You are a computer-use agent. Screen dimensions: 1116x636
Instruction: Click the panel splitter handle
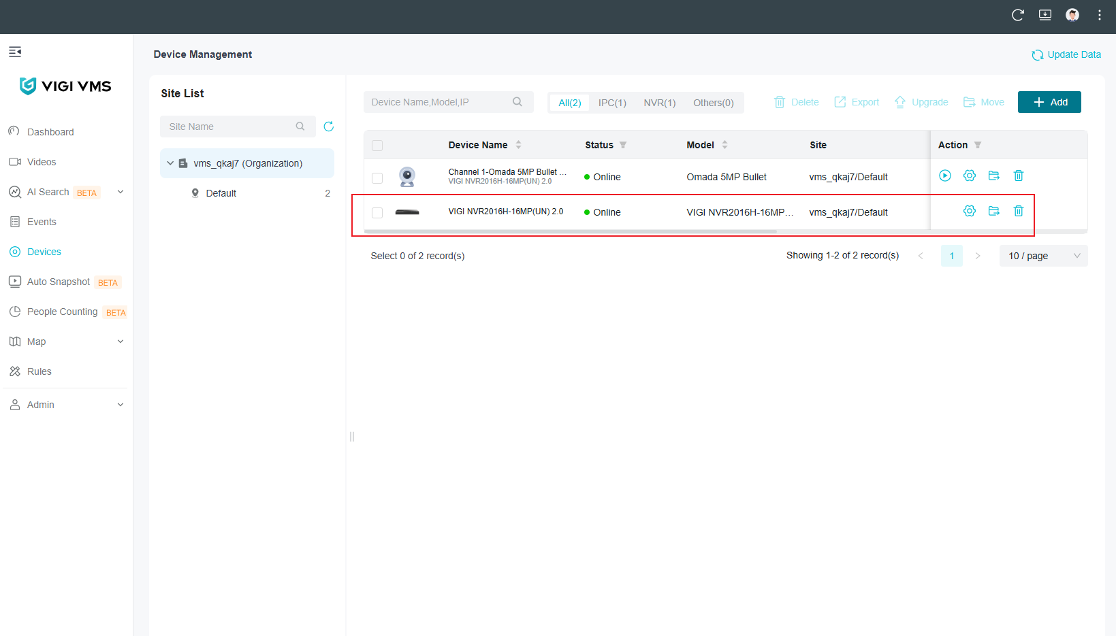(x=352, y=437)
